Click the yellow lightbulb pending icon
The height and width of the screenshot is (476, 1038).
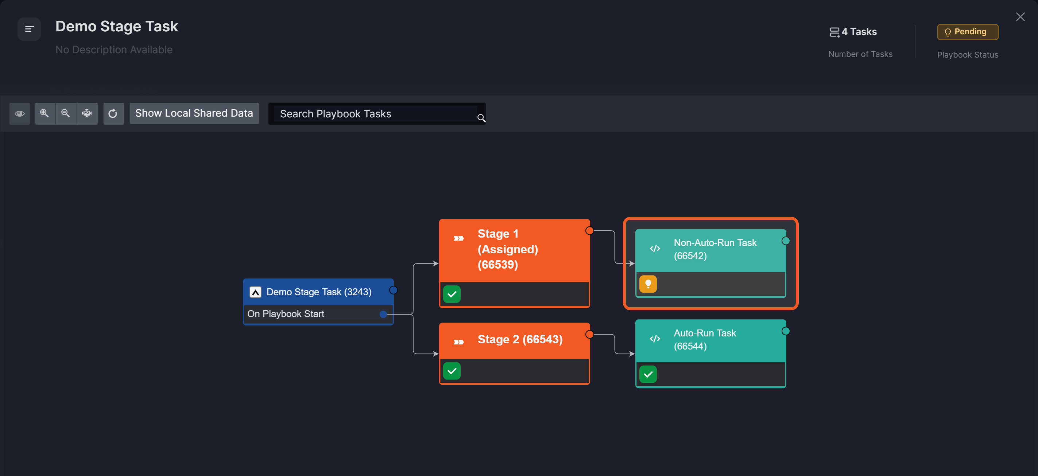pos(648,284)
